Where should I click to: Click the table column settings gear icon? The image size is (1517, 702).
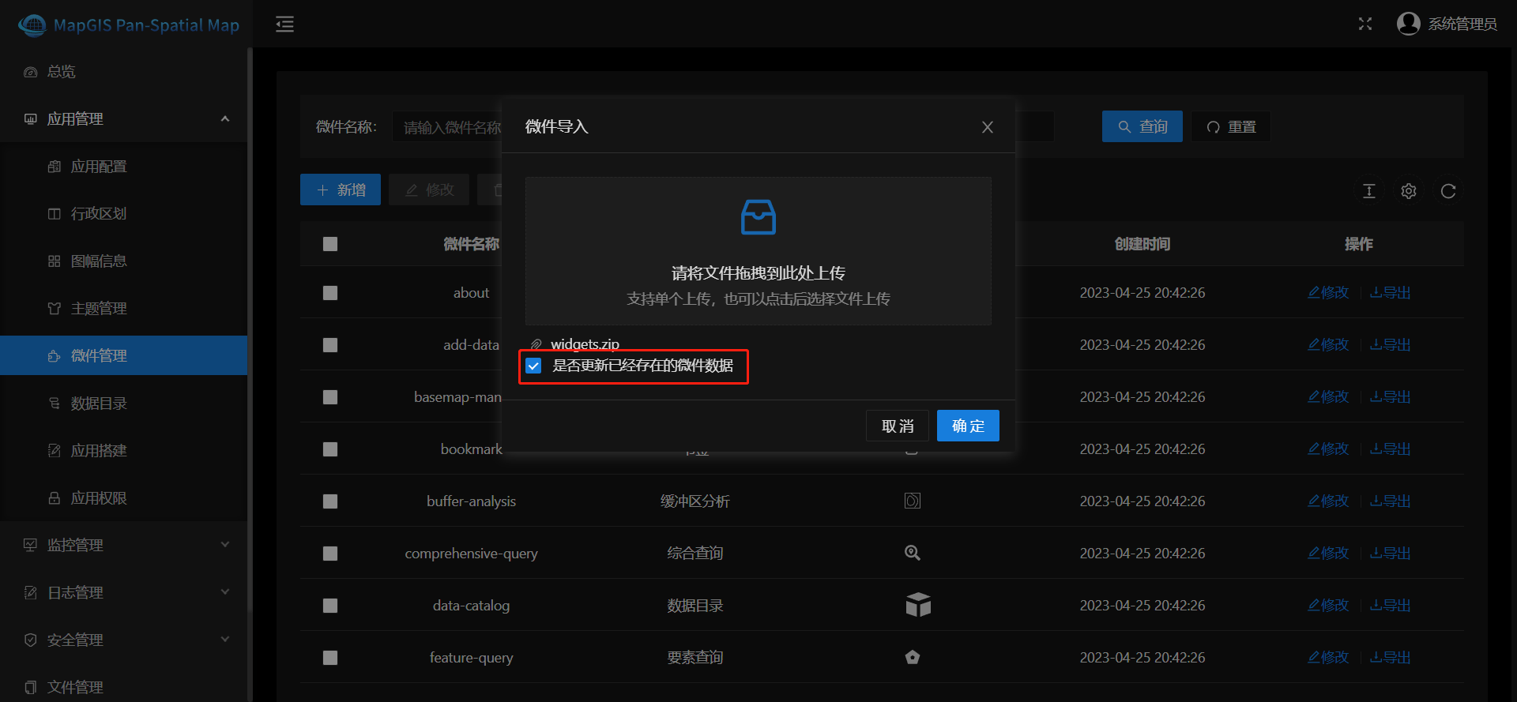coord(1409,191)
